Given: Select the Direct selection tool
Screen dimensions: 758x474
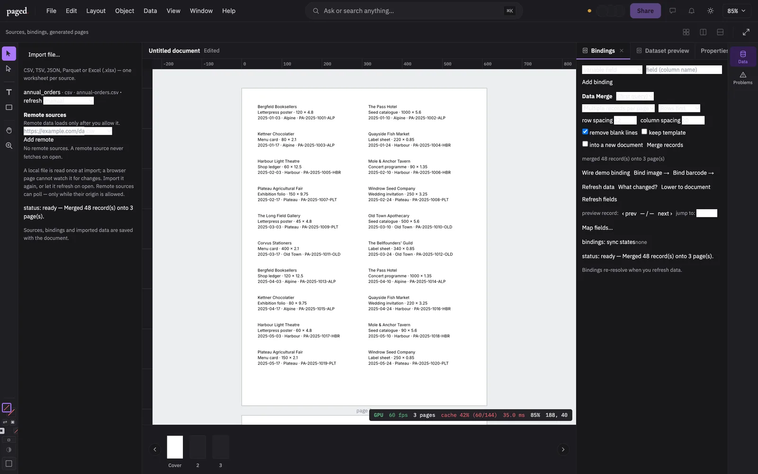Looking at the screenshot, I should click(9, 69).
